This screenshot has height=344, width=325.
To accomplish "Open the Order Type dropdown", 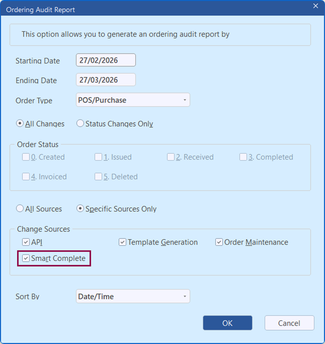I will point(133,100).
